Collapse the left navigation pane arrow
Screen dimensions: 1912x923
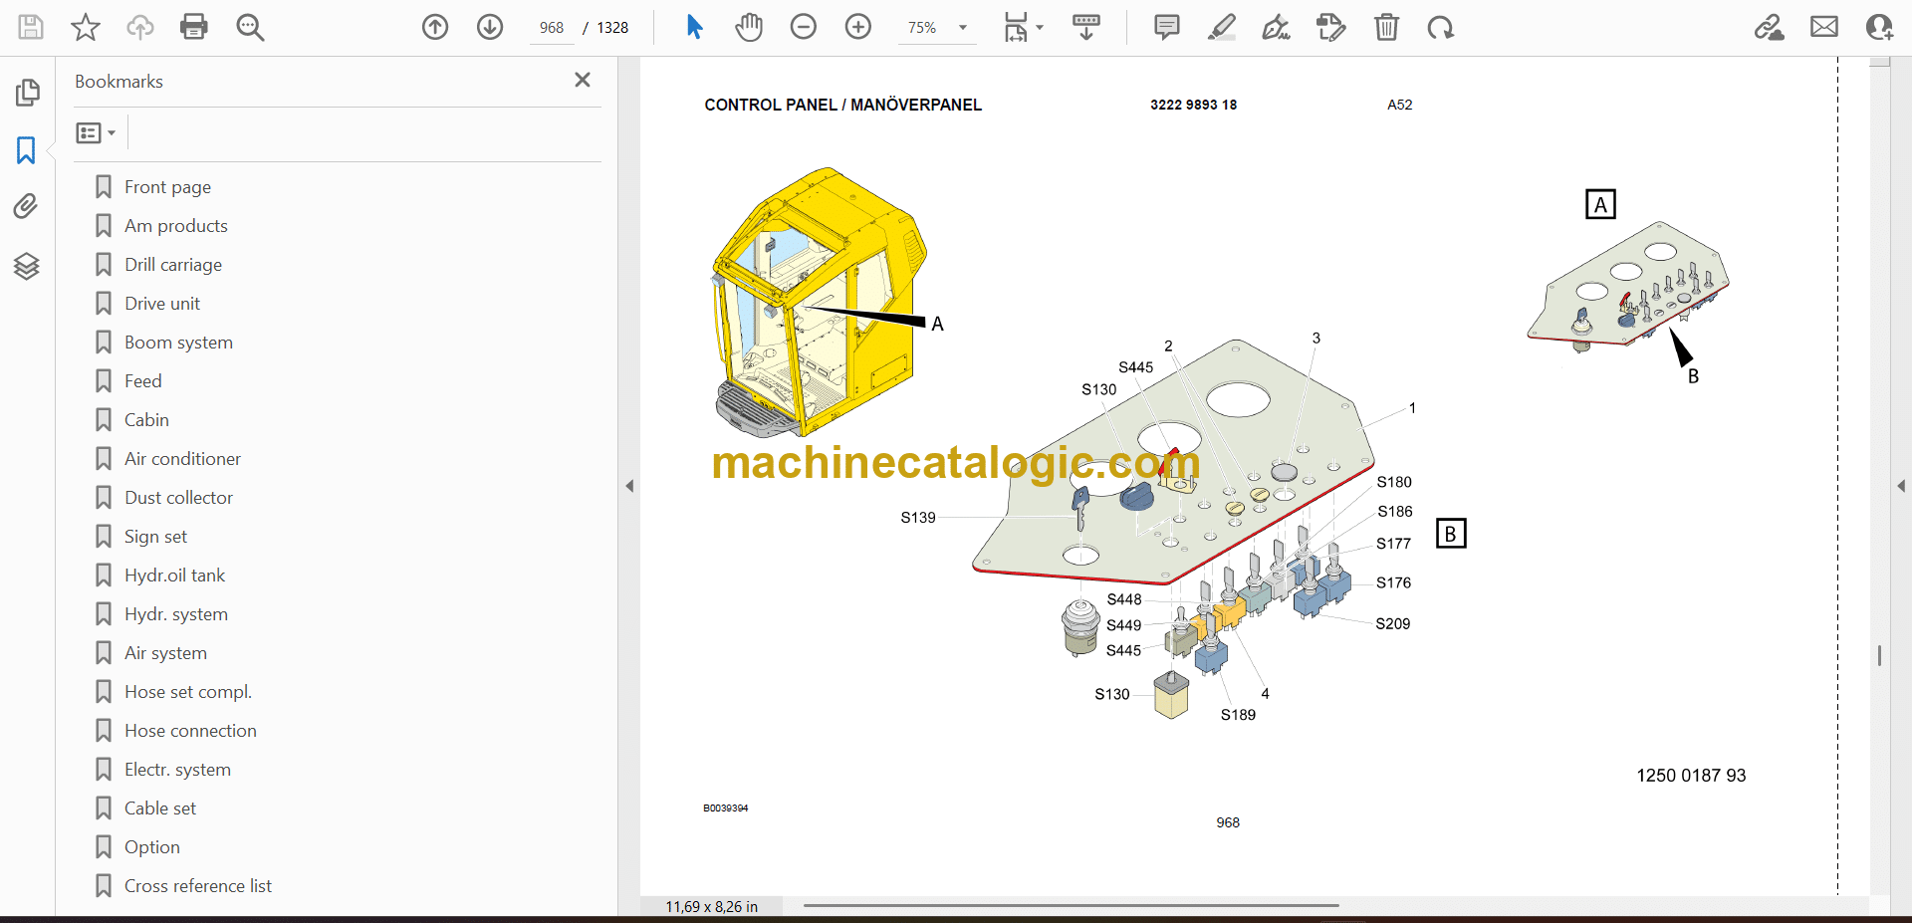coord(629,486)
